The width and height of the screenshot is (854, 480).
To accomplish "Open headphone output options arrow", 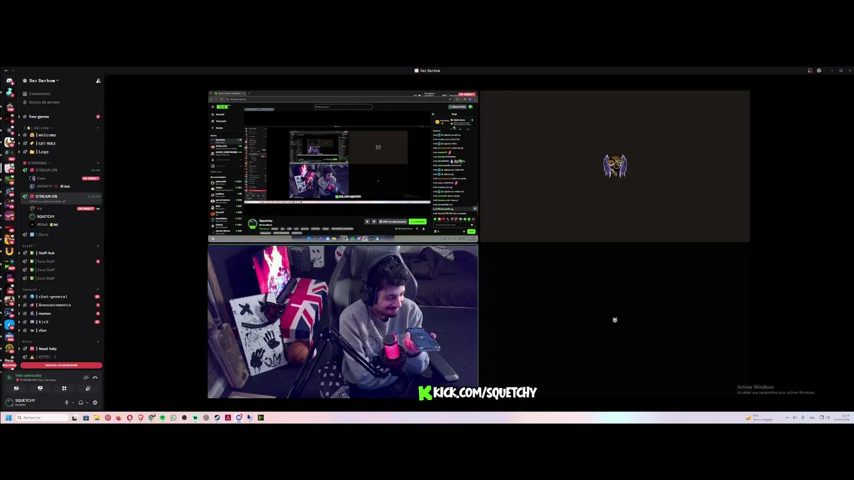I will click(87, 403).
